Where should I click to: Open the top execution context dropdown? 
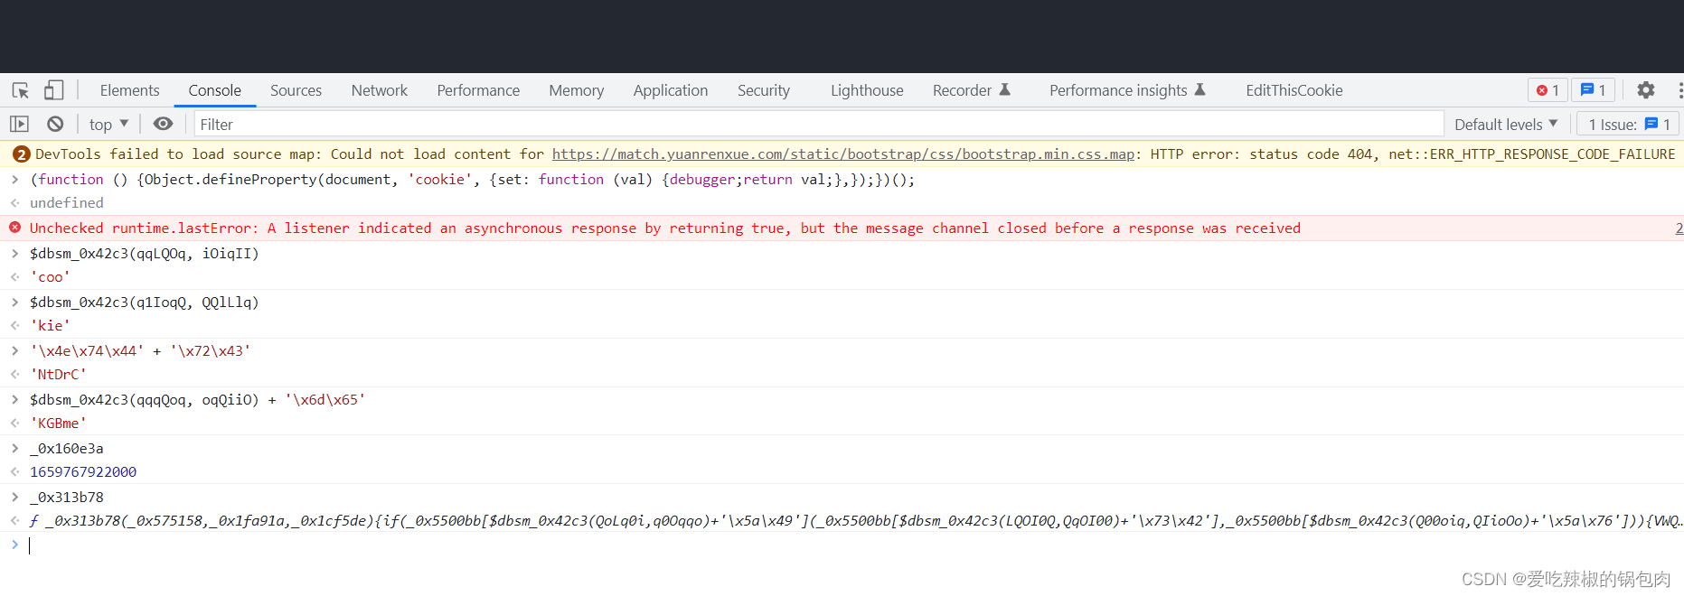(x=108, y=125)
